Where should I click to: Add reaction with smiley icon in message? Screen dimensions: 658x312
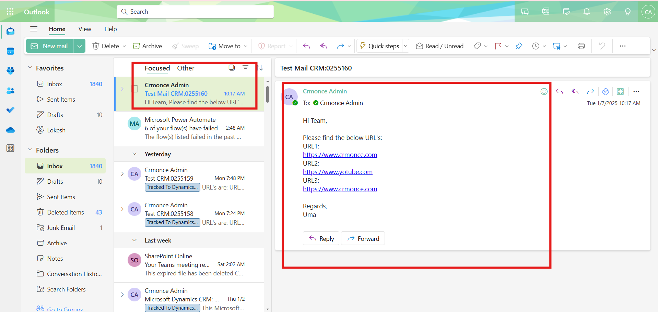(x=544, y=91)
